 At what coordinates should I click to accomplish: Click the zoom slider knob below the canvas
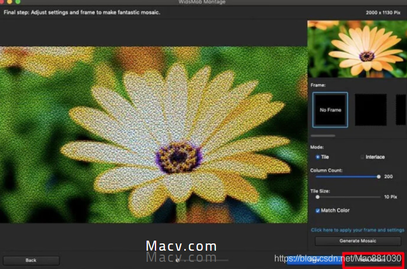coord(178,260)
